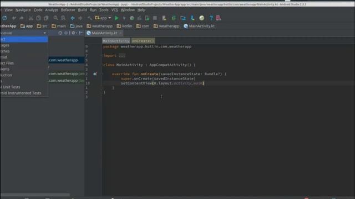Click the icon right of the Debug bug
The width and height of the screenshot is (355, 199).
[x=139, y=18]
